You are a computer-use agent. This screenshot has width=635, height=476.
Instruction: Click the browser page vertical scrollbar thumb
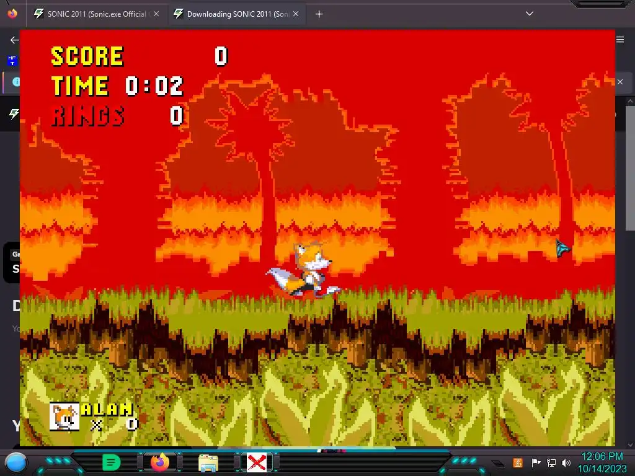click(x=630, y=169)
